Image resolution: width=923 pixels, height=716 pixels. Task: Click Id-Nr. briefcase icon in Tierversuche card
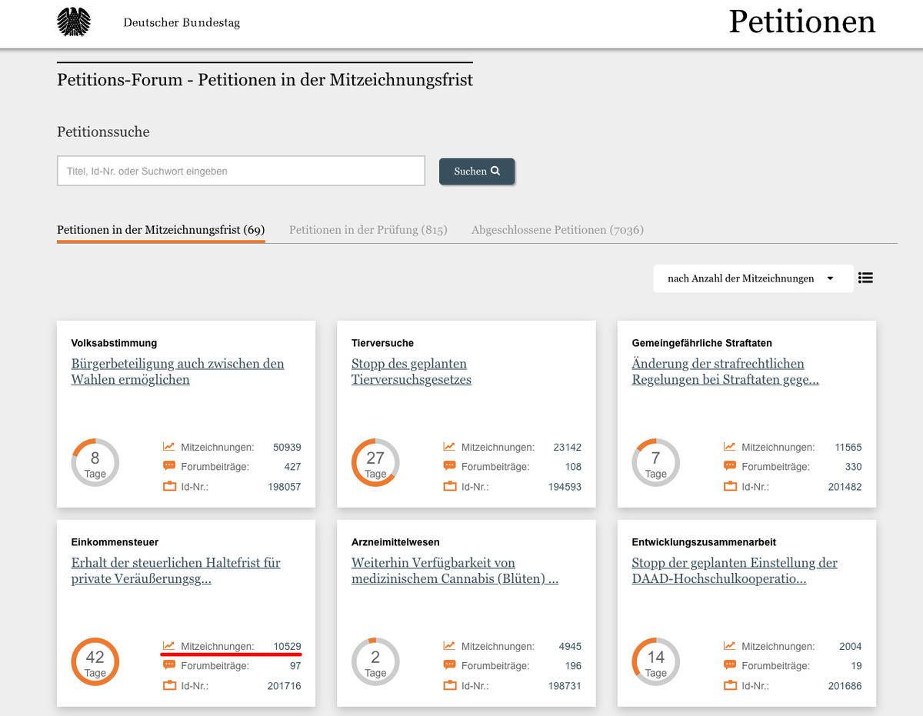(x=449, y=486)
